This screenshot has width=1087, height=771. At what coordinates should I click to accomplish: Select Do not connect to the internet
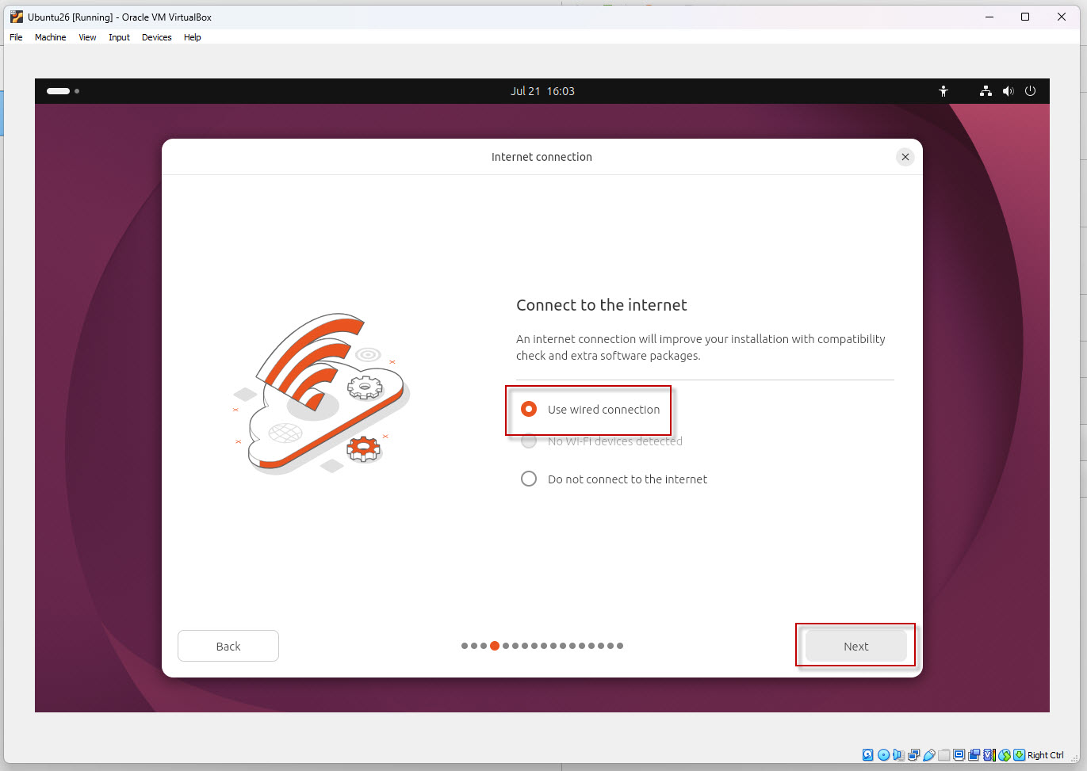coord(614,479)
